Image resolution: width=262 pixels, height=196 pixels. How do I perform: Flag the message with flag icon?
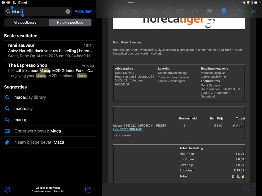(210, 11)
